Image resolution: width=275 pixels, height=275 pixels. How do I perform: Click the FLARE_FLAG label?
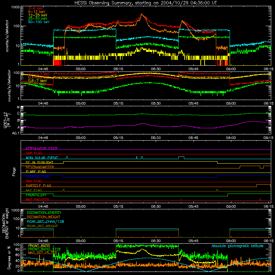coord(36,172)
